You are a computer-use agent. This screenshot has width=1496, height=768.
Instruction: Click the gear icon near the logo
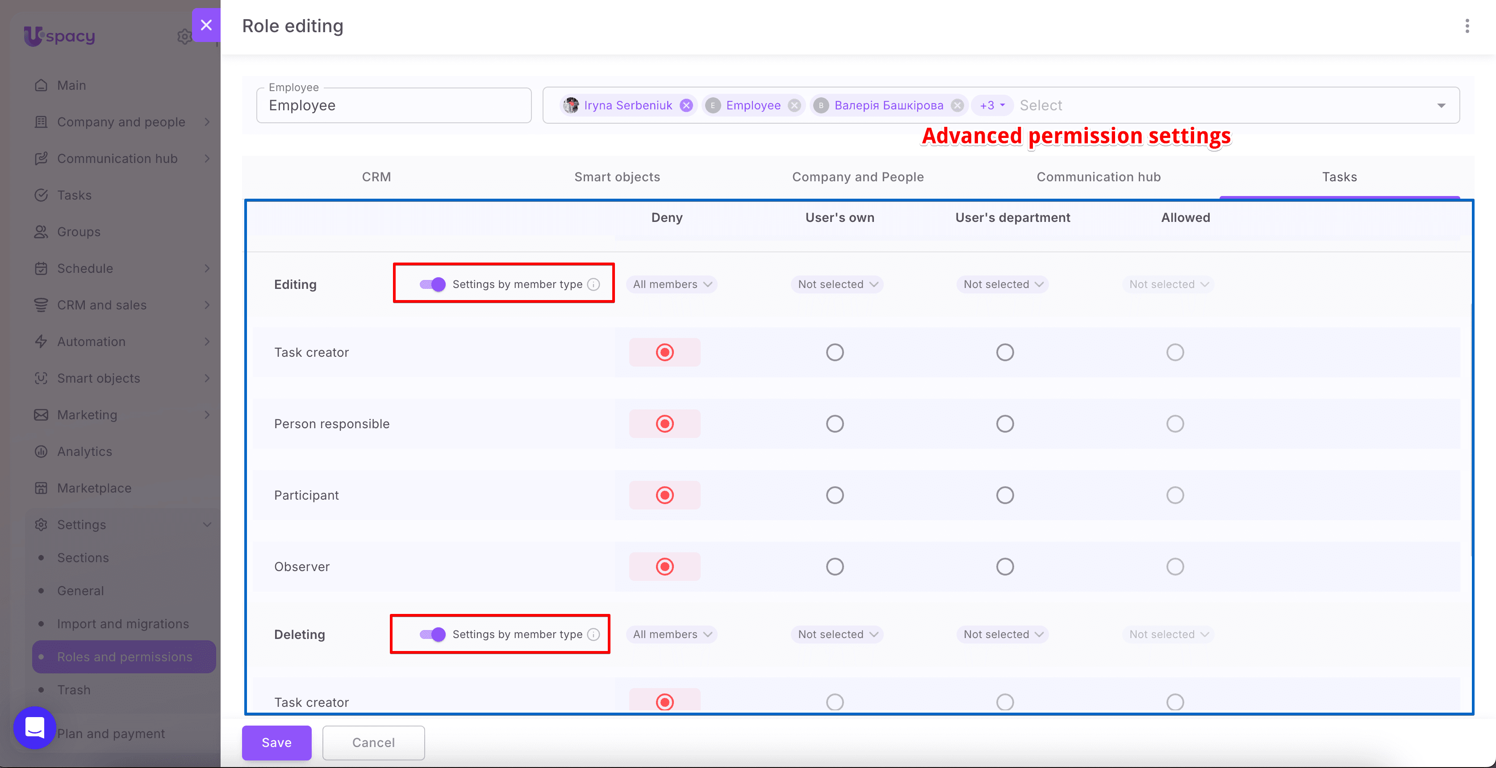click(x=184, y=37)
